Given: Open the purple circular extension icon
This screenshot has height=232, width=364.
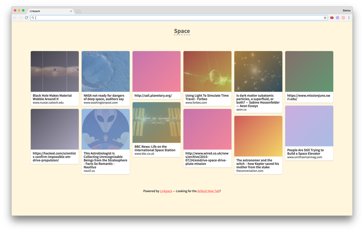Looking at the screenshot, I should (337, 18).
